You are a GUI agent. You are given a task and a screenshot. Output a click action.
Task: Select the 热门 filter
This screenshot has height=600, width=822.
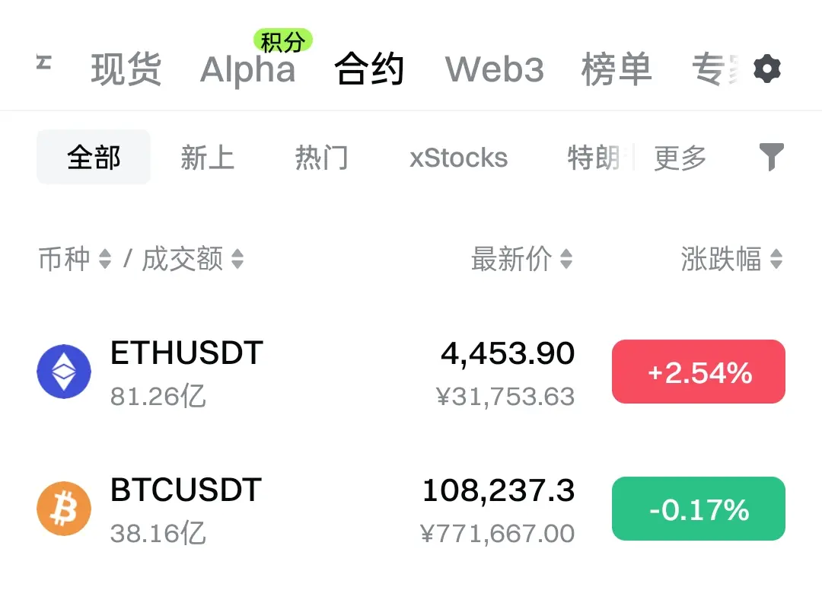coord(321,158)
